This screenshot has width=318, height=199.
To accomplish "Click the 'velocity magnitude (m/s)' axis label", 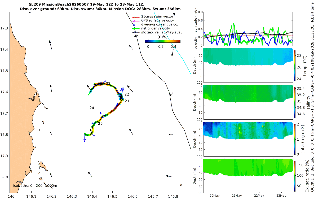I will coord(196,29).
